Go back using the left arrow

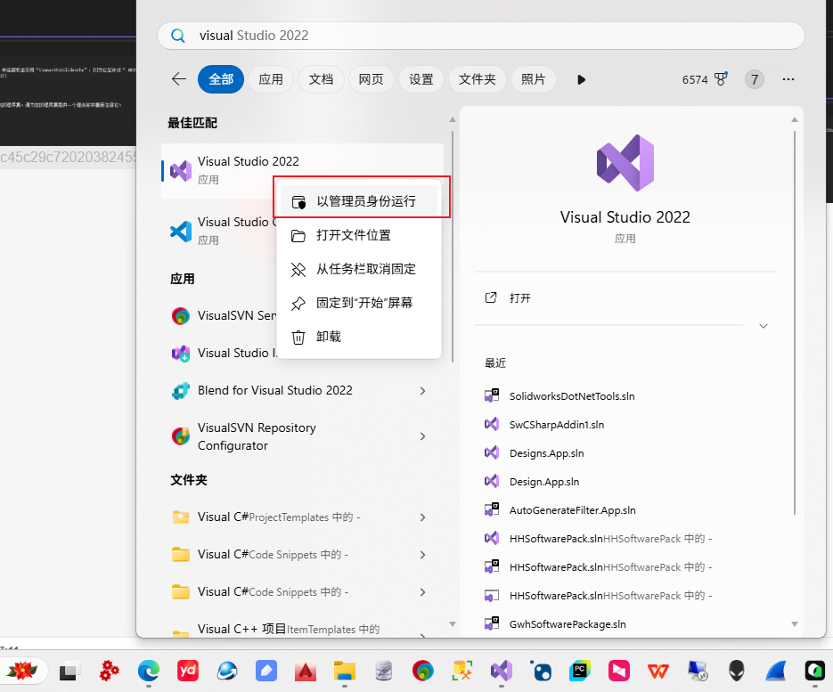click(179, 79)
